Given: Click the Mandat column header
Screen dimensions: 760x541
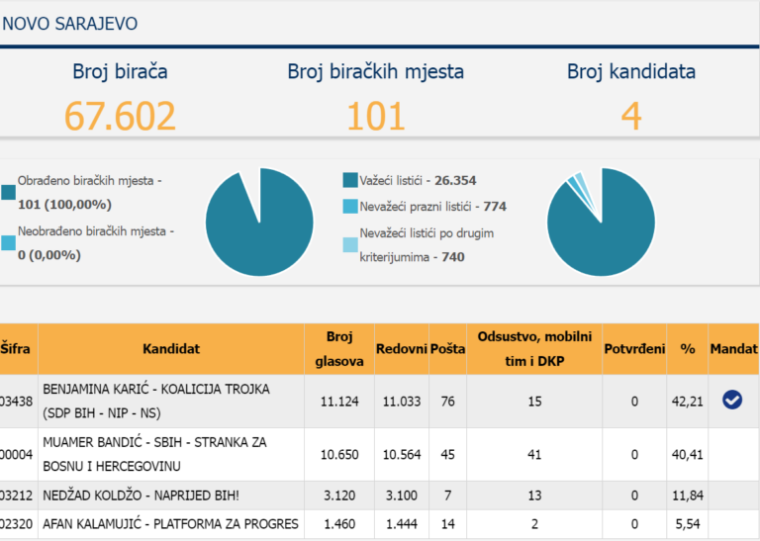Looking at the screenshot, I should [x=734, y=349].
